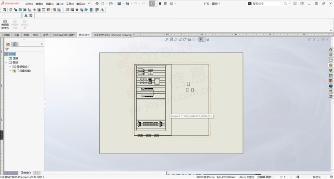Open the 视图(V) menu
Screen dimensions: 334x179
tap(50, 4)
